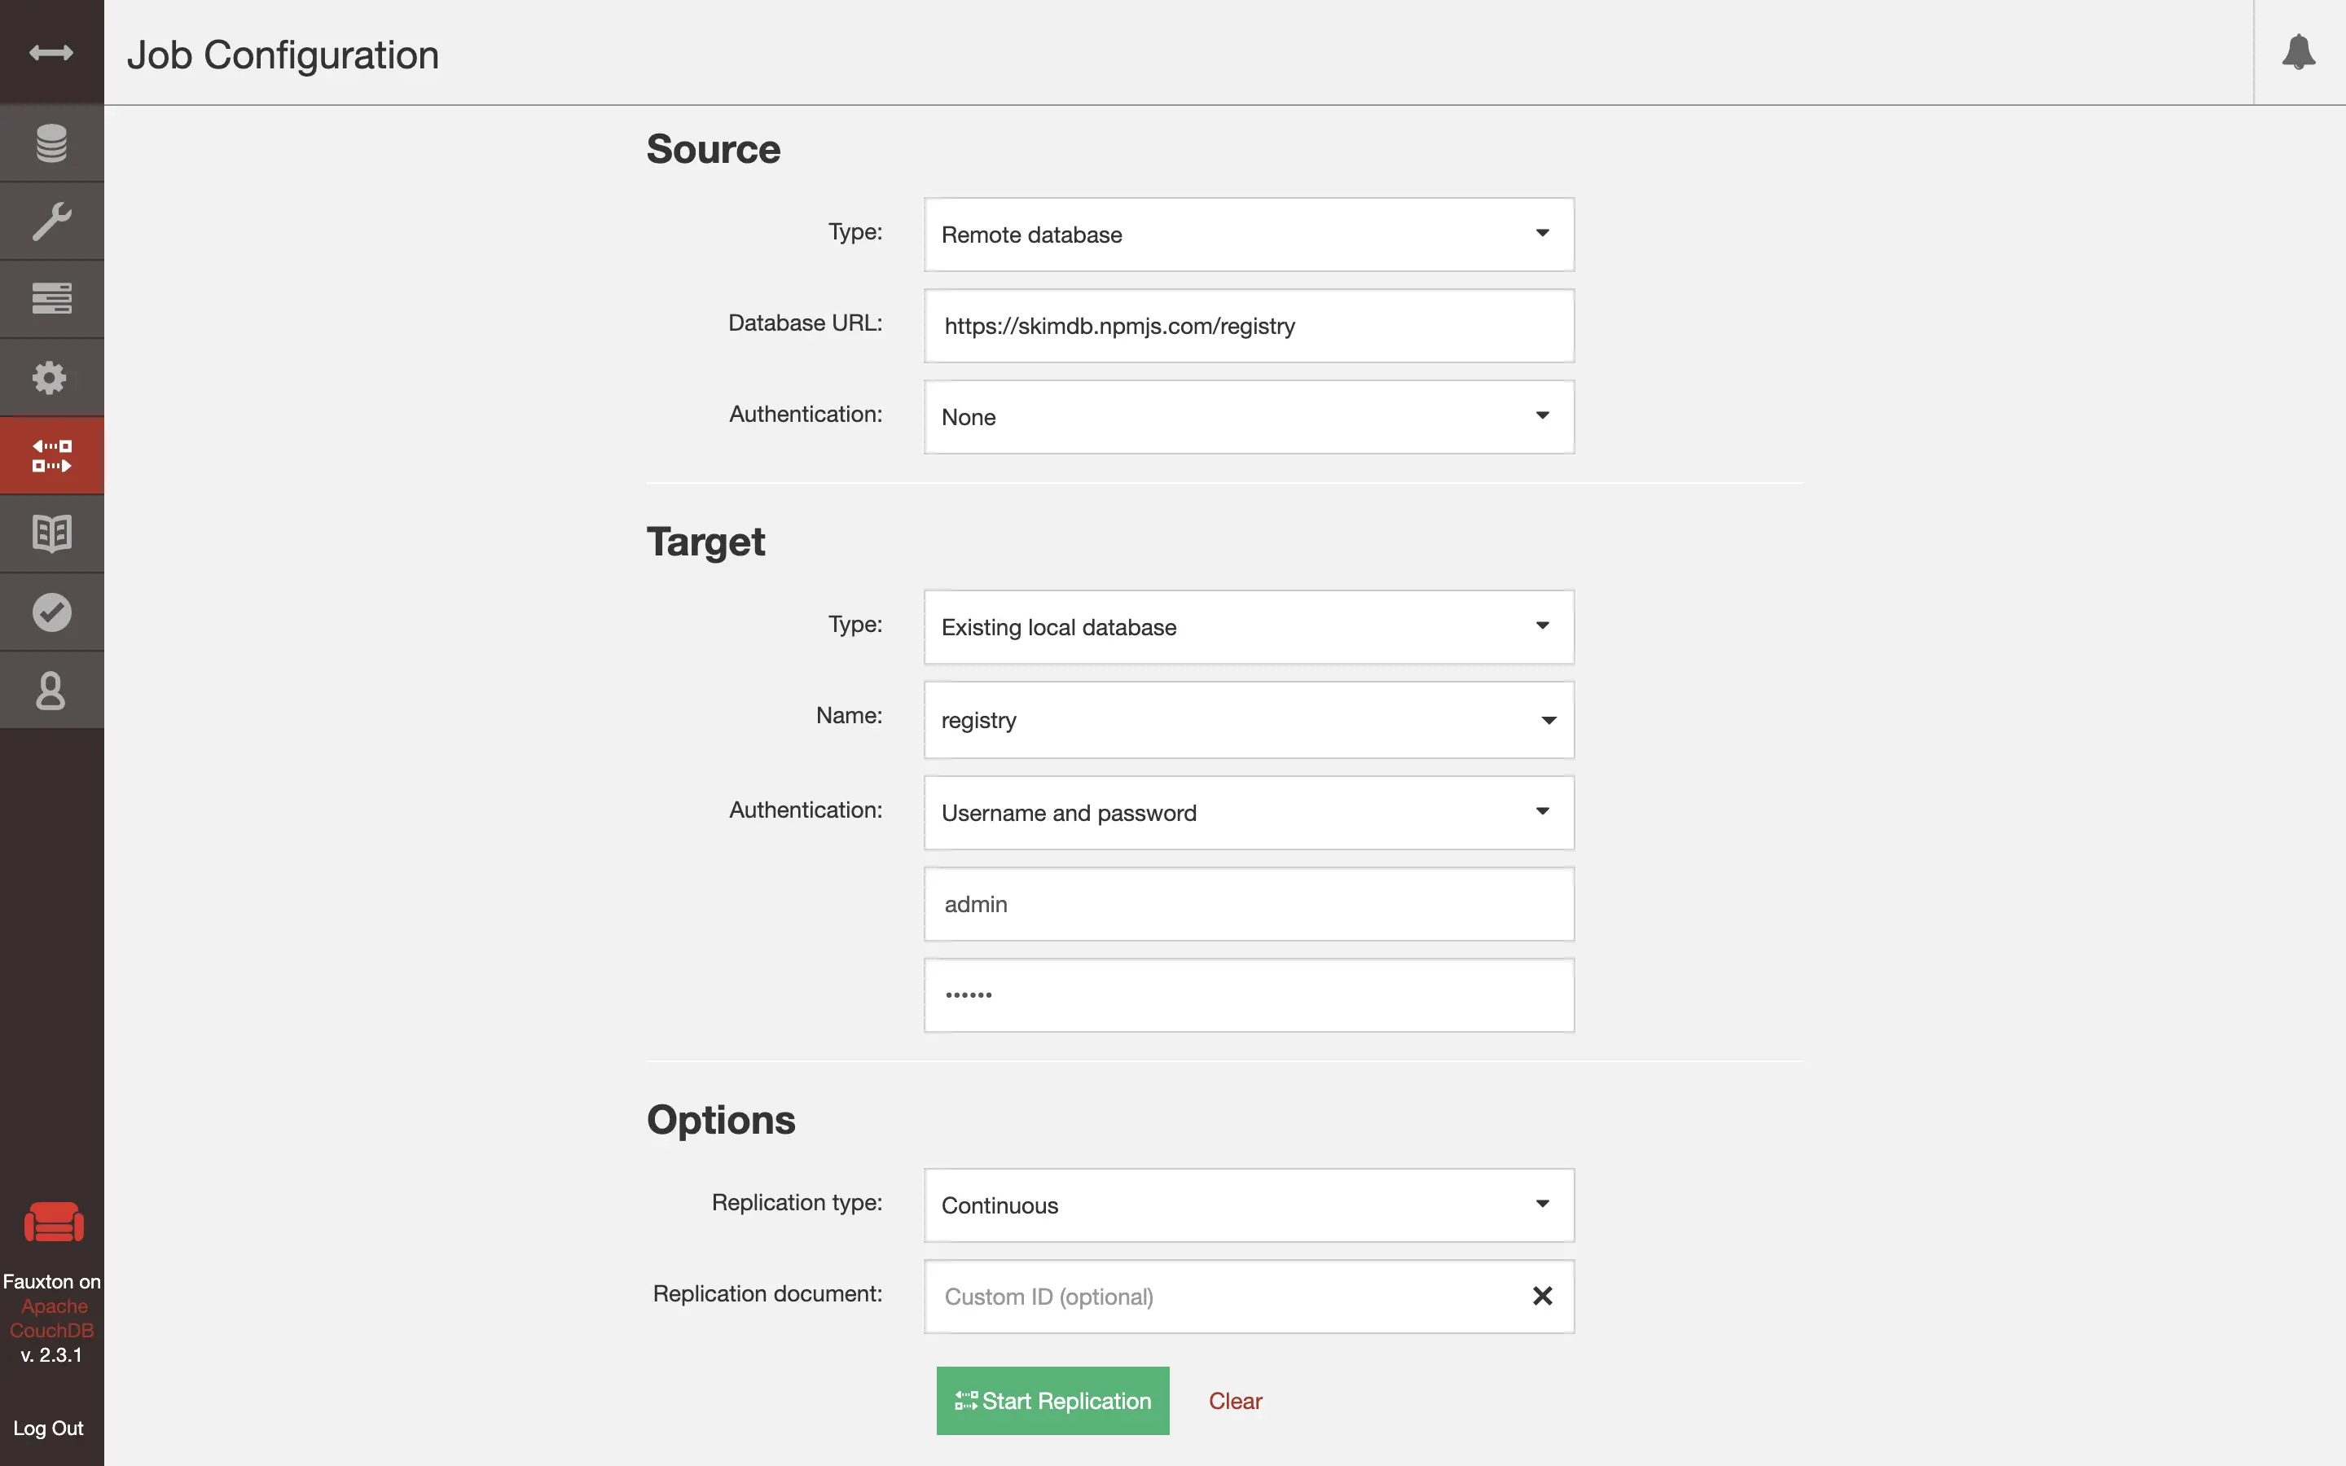2346x1466 pixels.
Task: Open Active Tasks sidebar icon
Action: [x=51, y=299]
